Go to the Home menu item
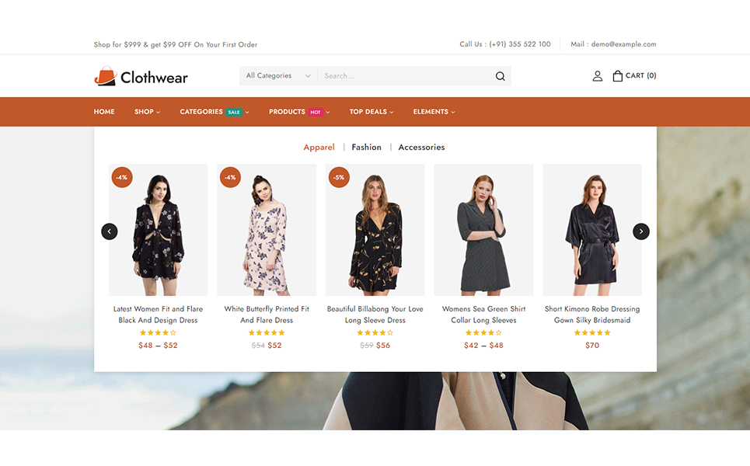This screenshot has width=750, height=466. click(104, 112)
